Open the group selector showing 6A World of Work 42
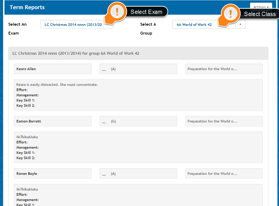279x206 pixels. 209,24
